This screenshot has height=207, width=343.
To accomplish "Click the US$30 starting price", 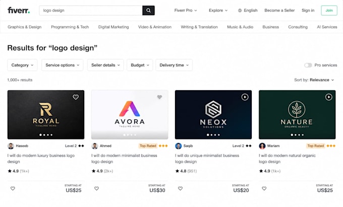I will 157,190.
